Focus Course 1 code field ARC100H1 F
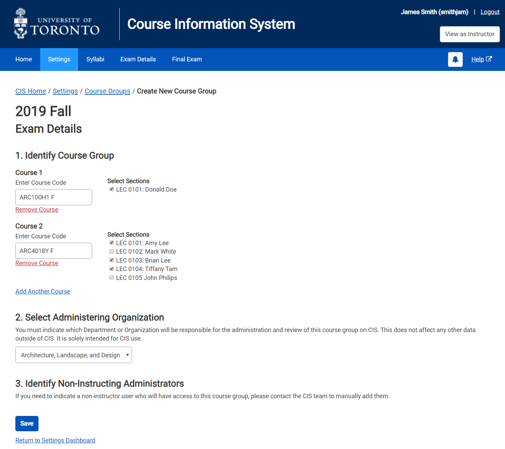 [x=54, y=197]
